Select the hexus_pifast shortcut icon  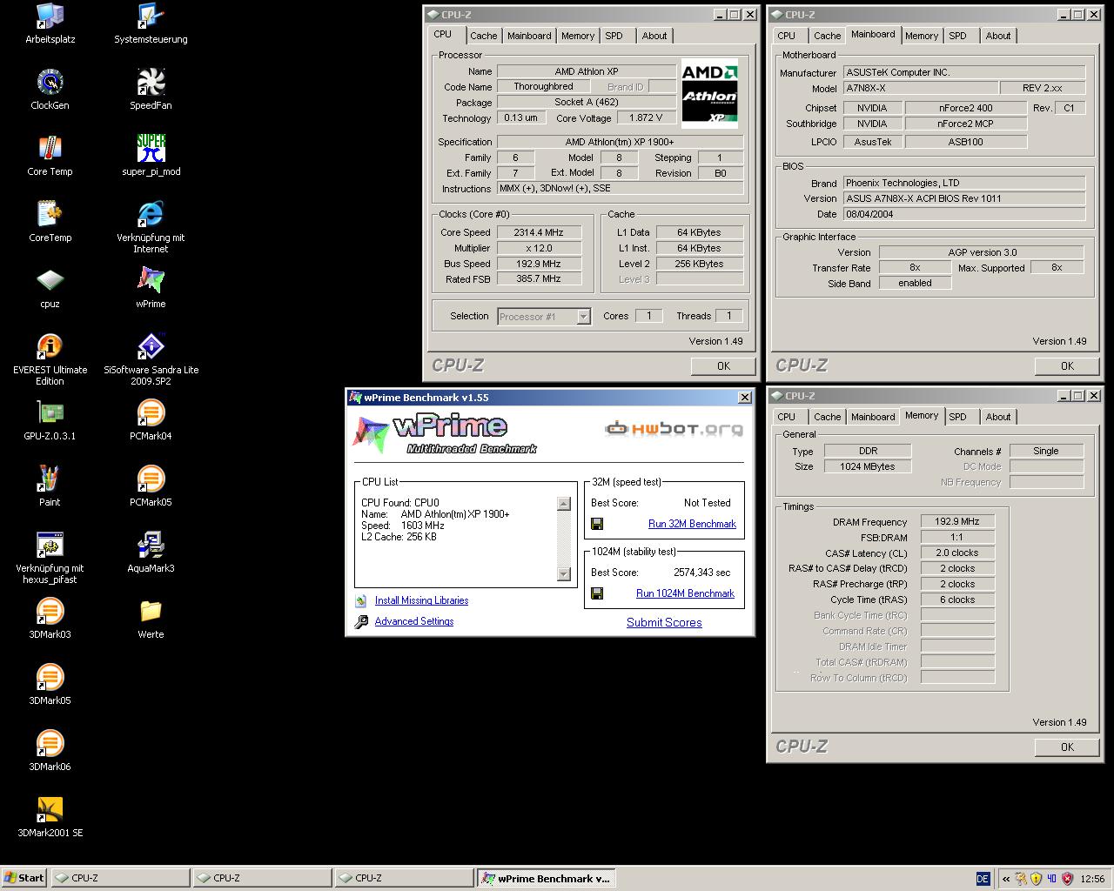(50, 546)
